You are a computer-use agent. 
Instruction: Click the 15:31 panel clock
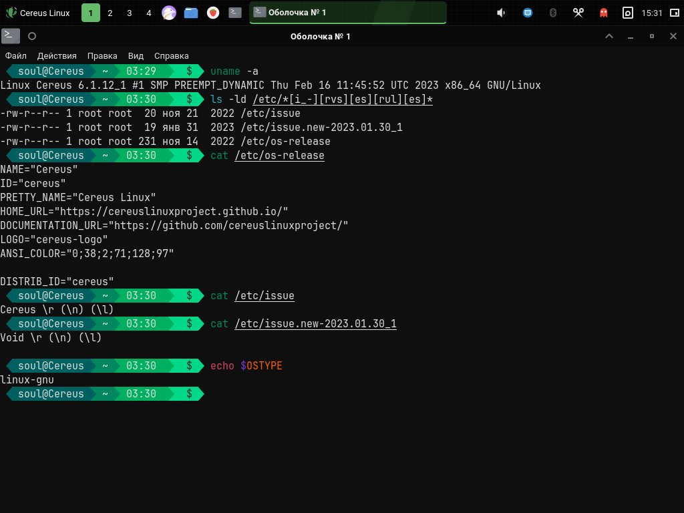coord(652,13)
